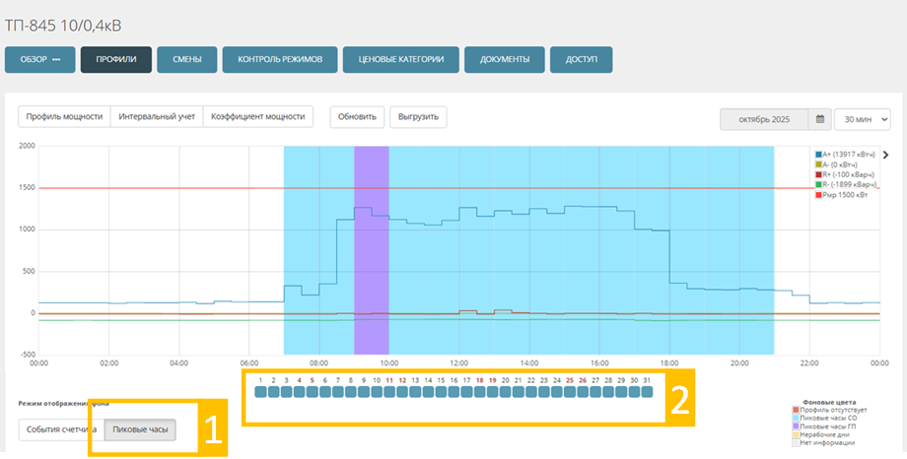The height and width of the screenshot is (459, 907).
Task: Open the октябрь 2025 period field
Action: coord(765,119)
